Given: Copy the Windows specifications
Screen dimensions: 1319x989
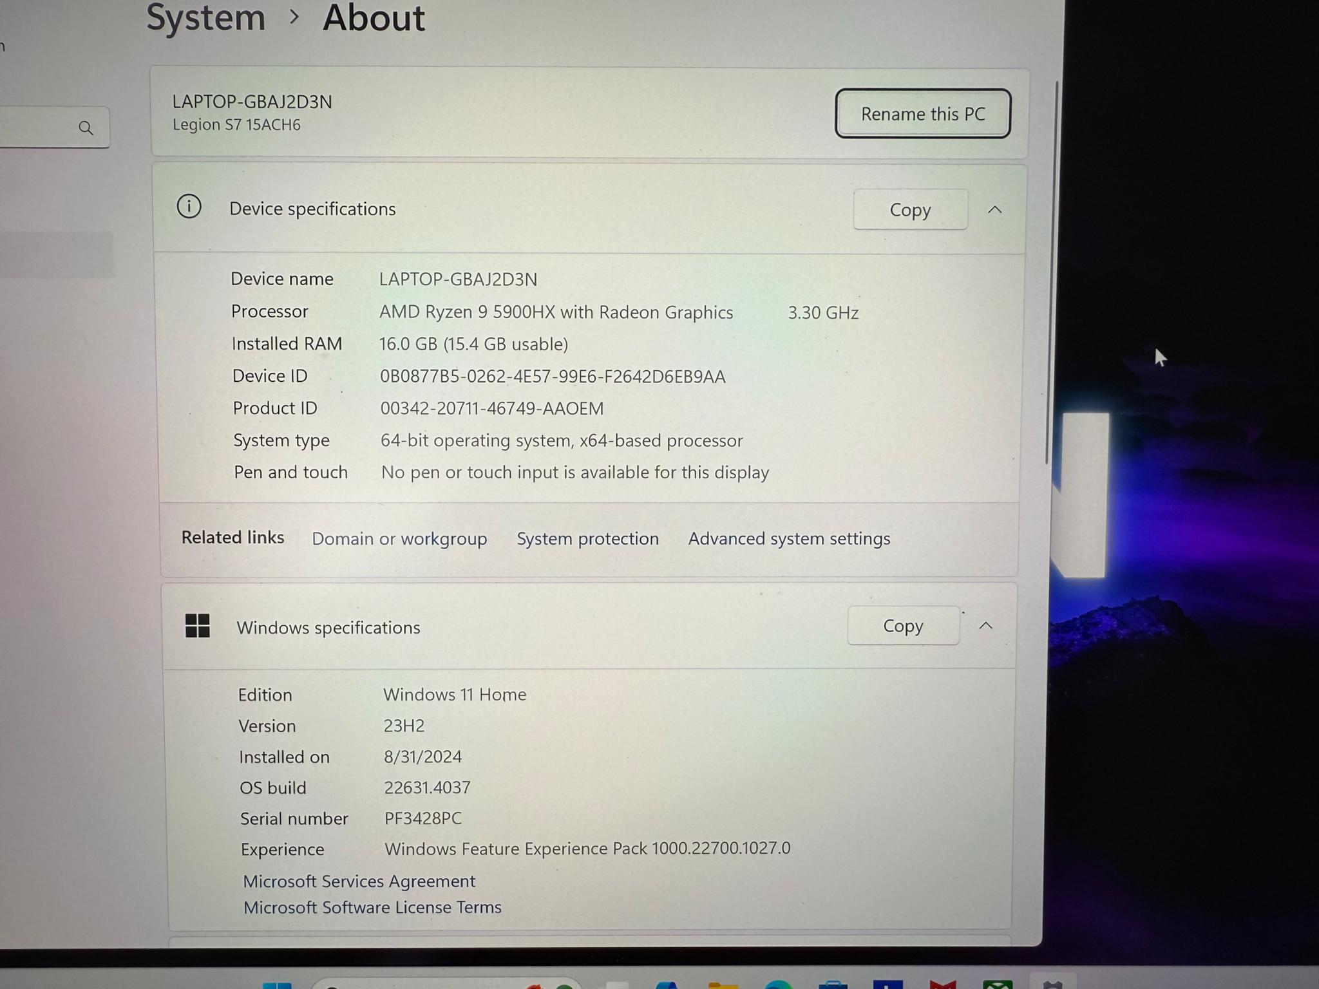Looking at the screenshot, I should [x=903, y=625].
